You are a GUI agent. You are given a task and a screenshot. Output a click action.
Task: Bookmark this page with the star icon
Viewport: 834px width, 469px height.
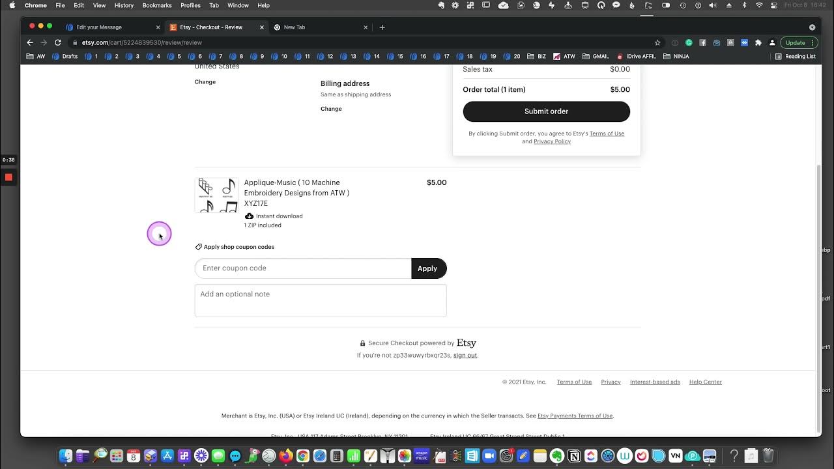coord(657,42)
